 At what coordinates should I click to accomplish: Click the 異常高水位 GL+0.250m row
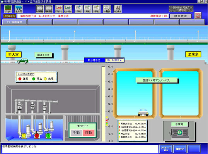coord(133,124)
